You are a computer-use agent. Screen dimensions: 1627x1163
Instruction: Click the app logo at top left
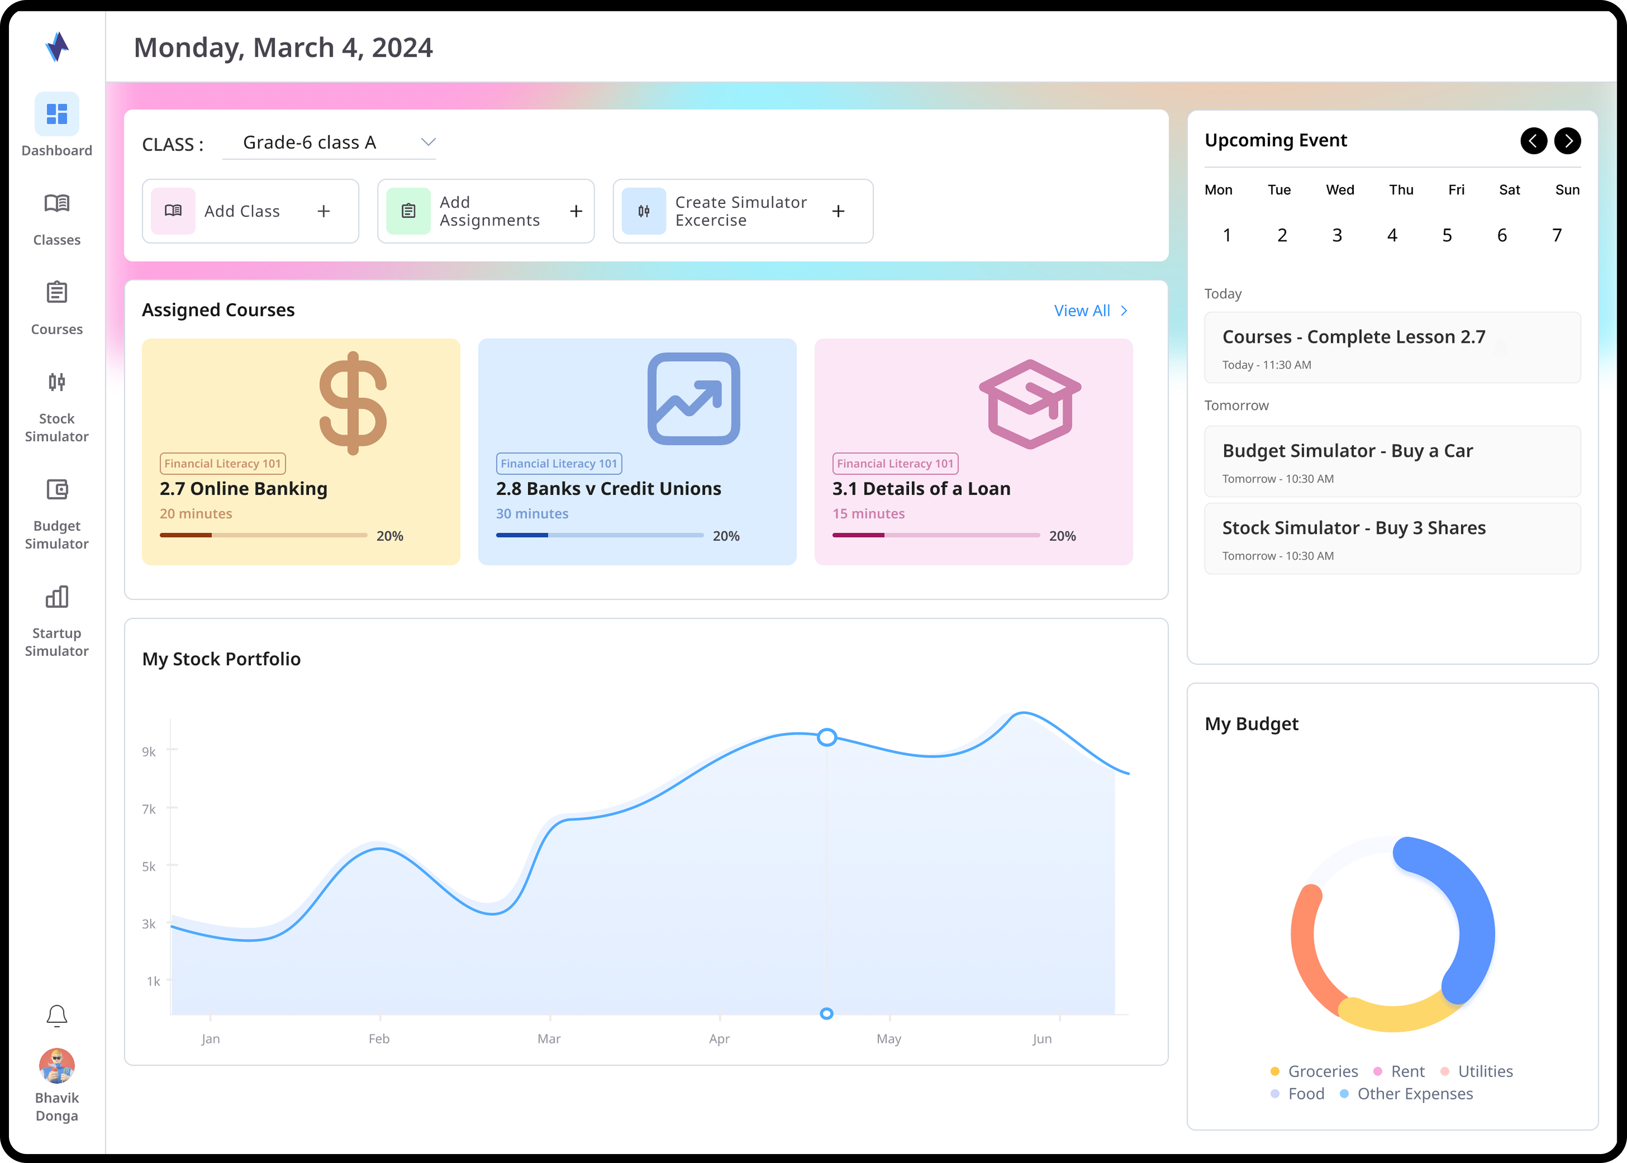pos(57,47)
